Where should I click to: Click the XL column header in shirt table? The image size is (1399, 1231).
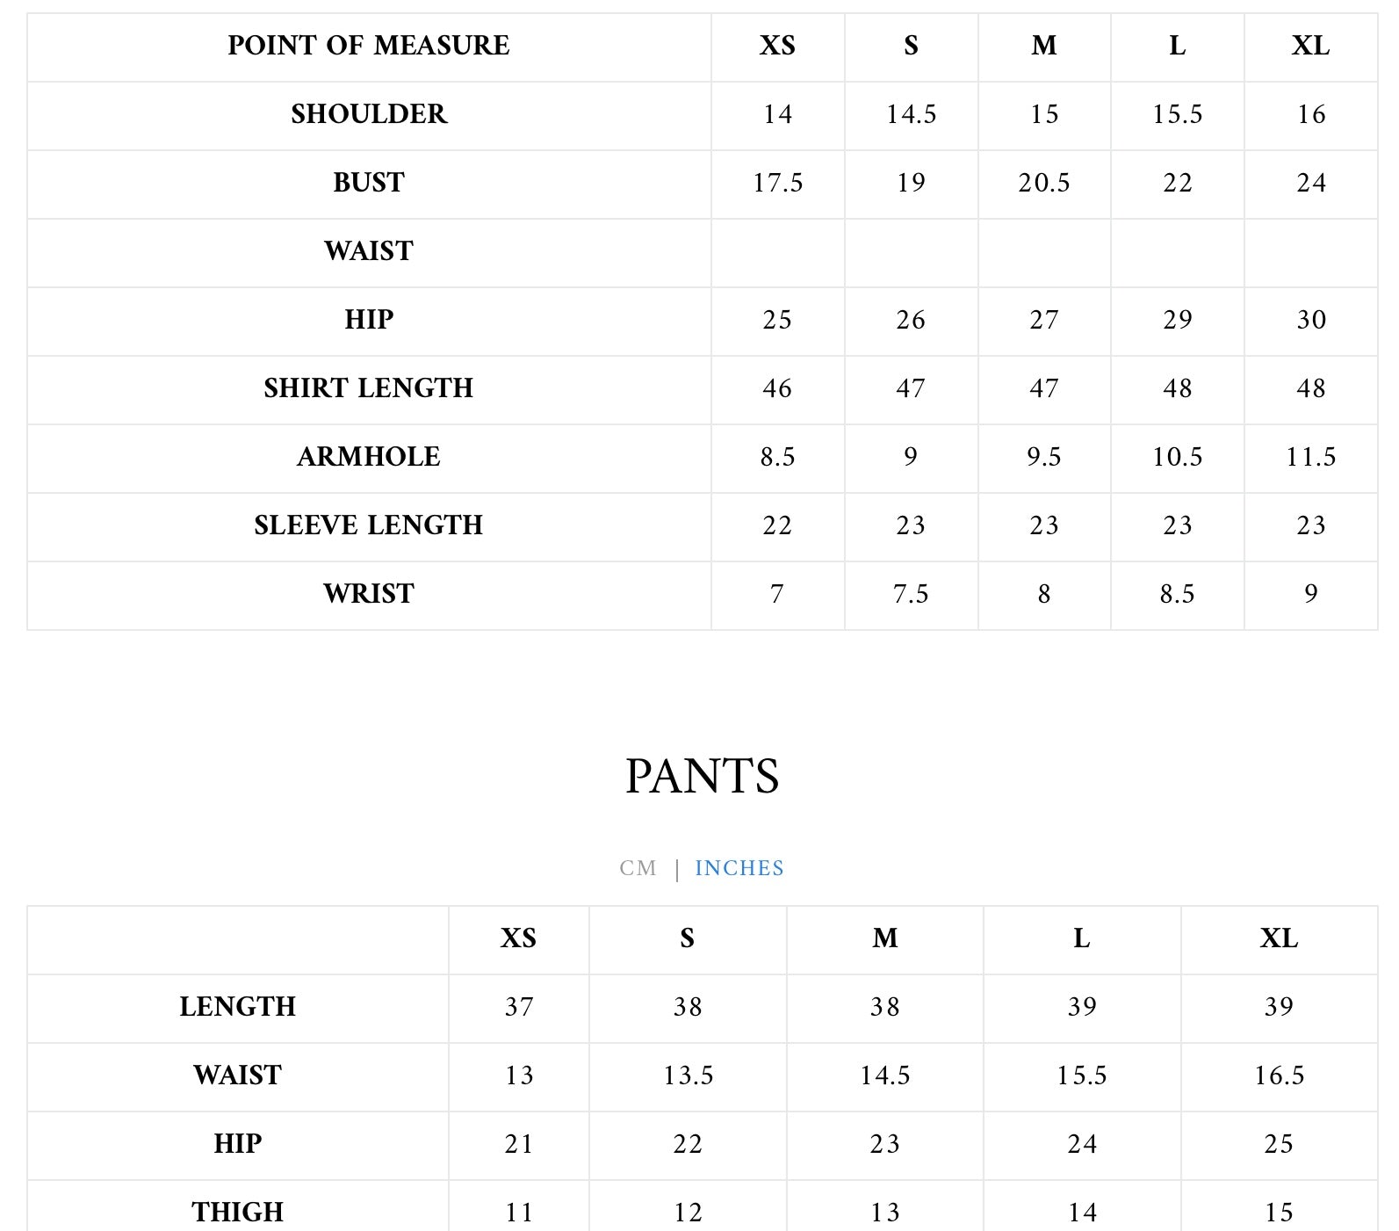tap(1310, 46)
